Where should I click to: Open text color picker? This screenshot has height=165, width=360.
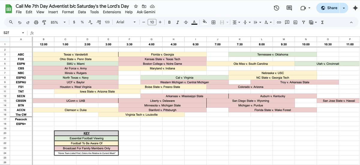[x=194, y=22]
